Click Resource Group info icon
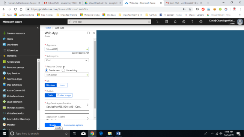This screenshot has width=244, height=137. [x=63, y=67]
